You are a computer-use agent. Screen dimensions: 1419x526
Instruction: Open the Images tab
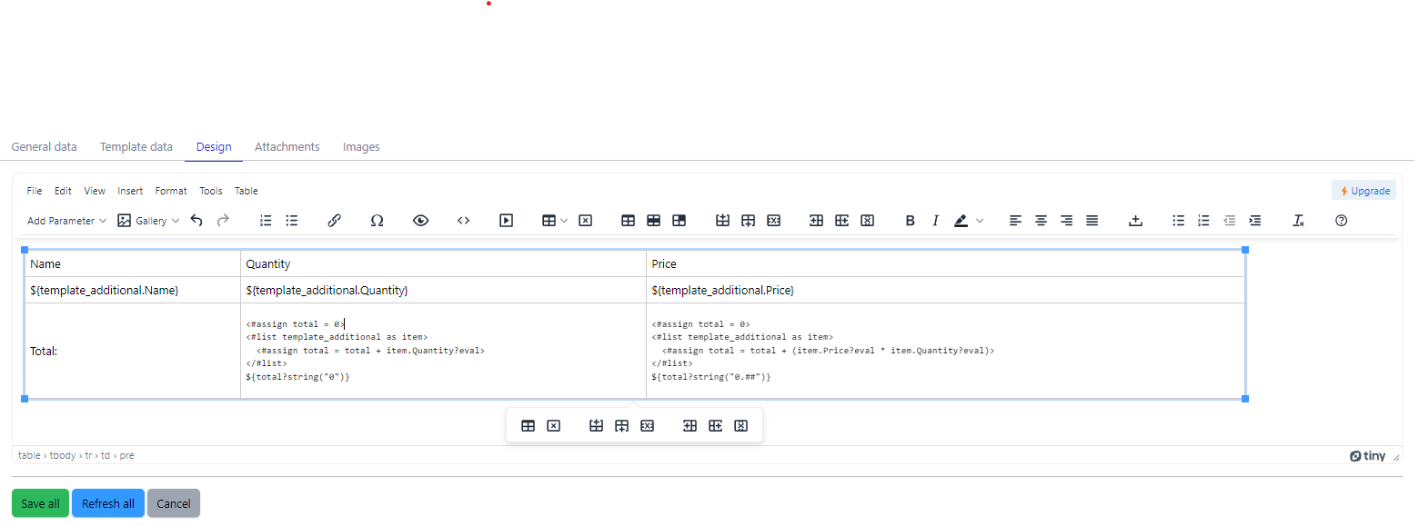point(361,146)
